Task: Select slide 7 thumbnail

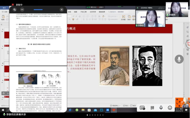Action: (7, 52)
